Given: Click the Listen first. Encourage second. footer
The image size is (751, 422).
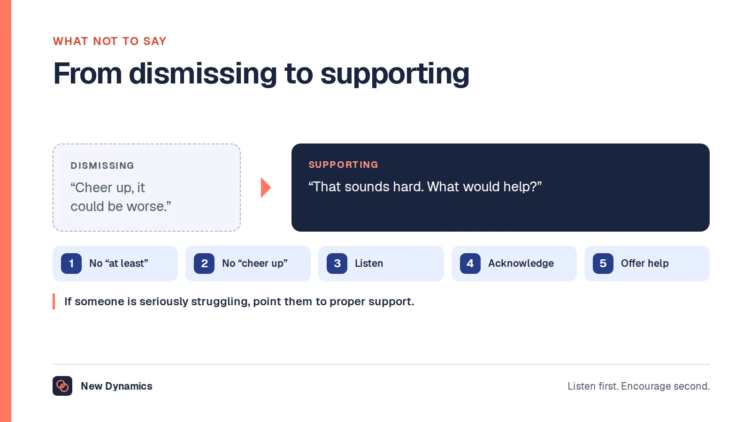Looking at the screenshot, I should [x=638, y=386].
